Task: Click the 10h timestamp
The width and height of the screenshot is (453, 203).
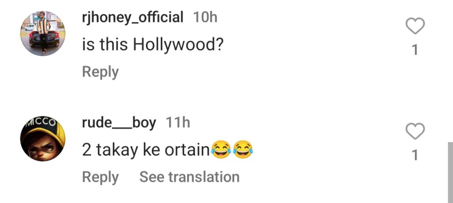Action: tap(205, 17)
